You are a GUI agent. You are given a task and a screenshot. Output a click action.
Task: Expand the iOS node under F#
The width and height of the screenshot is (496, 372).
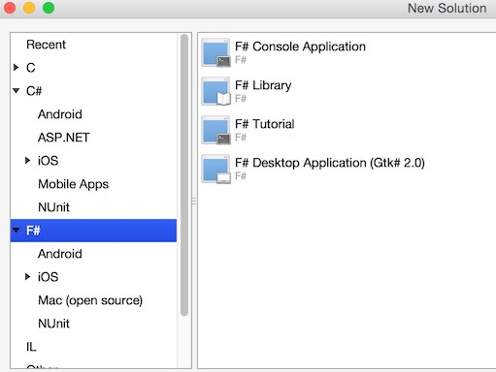tap(27, 277)
